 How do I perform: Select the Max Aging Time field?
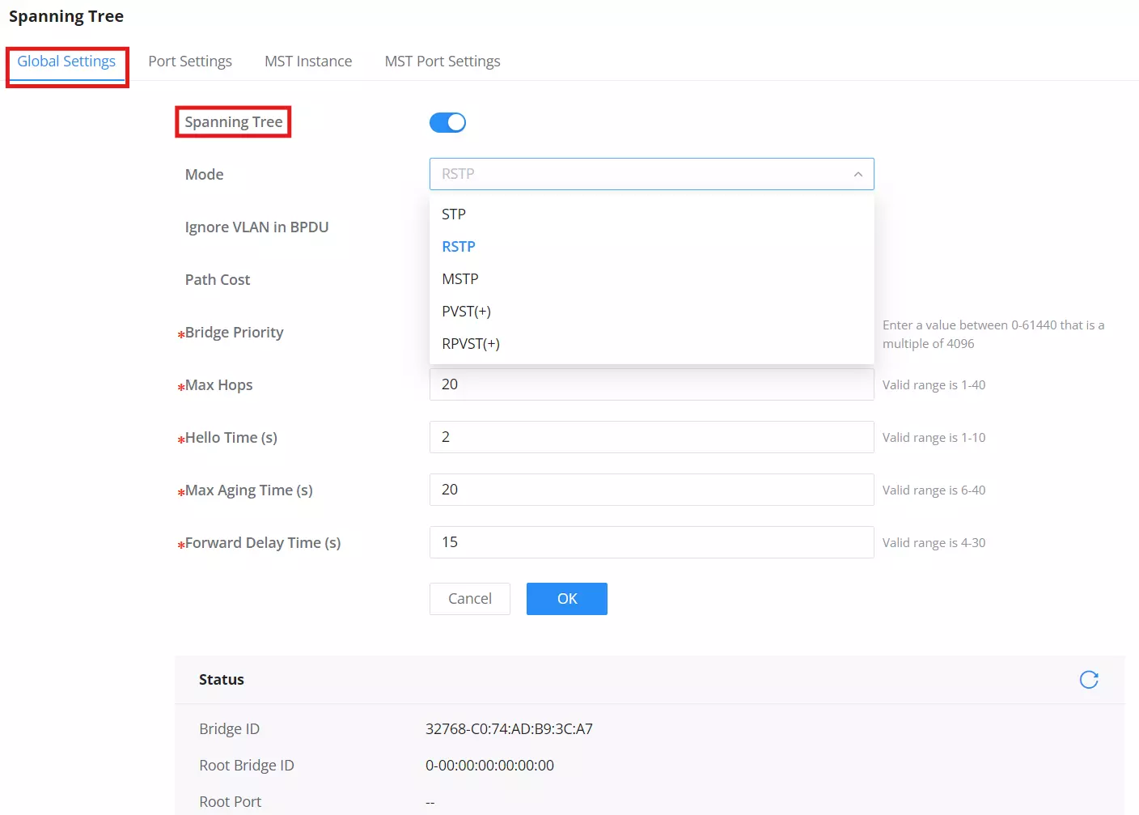pyautogui.click(x=651, y=490)
